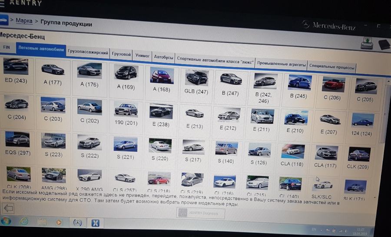Select the CL (140) car thumbnail
Viewport: 391px width, 237px height.
pyautogui.click(x=290, y=188)
